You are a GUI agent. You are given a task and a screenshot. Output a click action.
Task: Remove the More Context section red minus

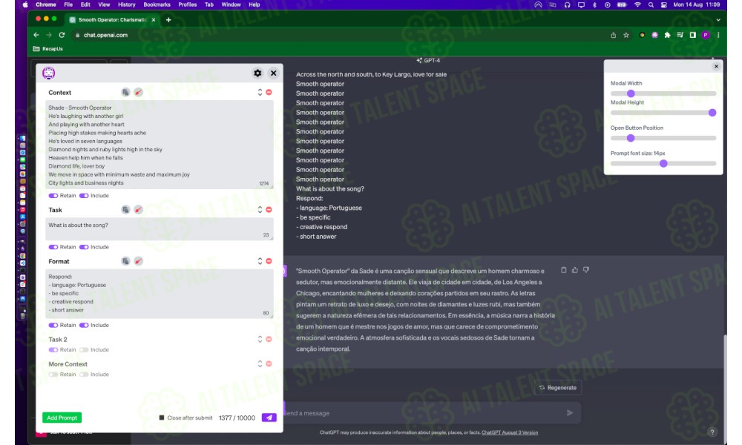[x=269, y=363]
